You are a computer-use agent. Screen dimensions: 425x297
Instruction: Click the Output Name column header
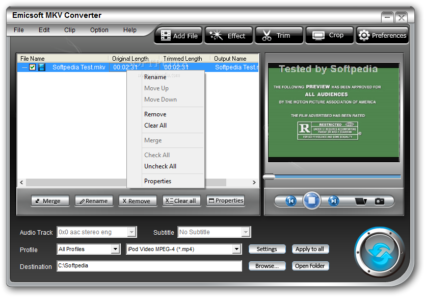(x=235, y=58)
